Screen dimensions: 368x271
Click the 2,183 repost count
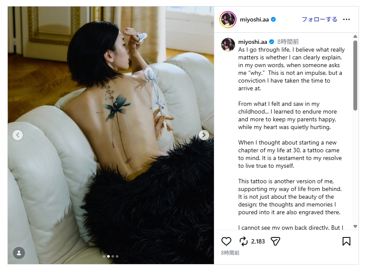pos(258,241)
